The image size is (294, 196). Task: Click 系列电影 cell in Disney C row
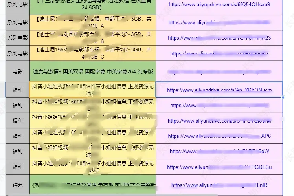click(x=17, y=53)
